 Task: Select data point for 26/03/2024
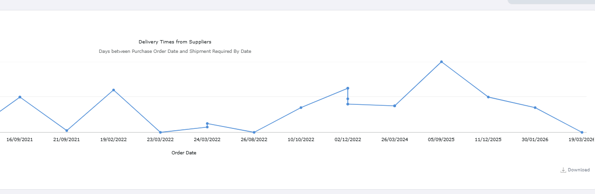coord(395,106)
